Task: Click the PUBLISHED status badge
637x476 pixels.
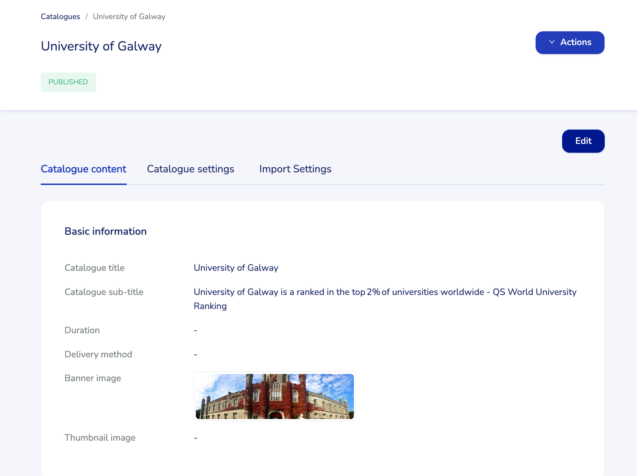Action: pyautogui.click(x=68, y=82)
